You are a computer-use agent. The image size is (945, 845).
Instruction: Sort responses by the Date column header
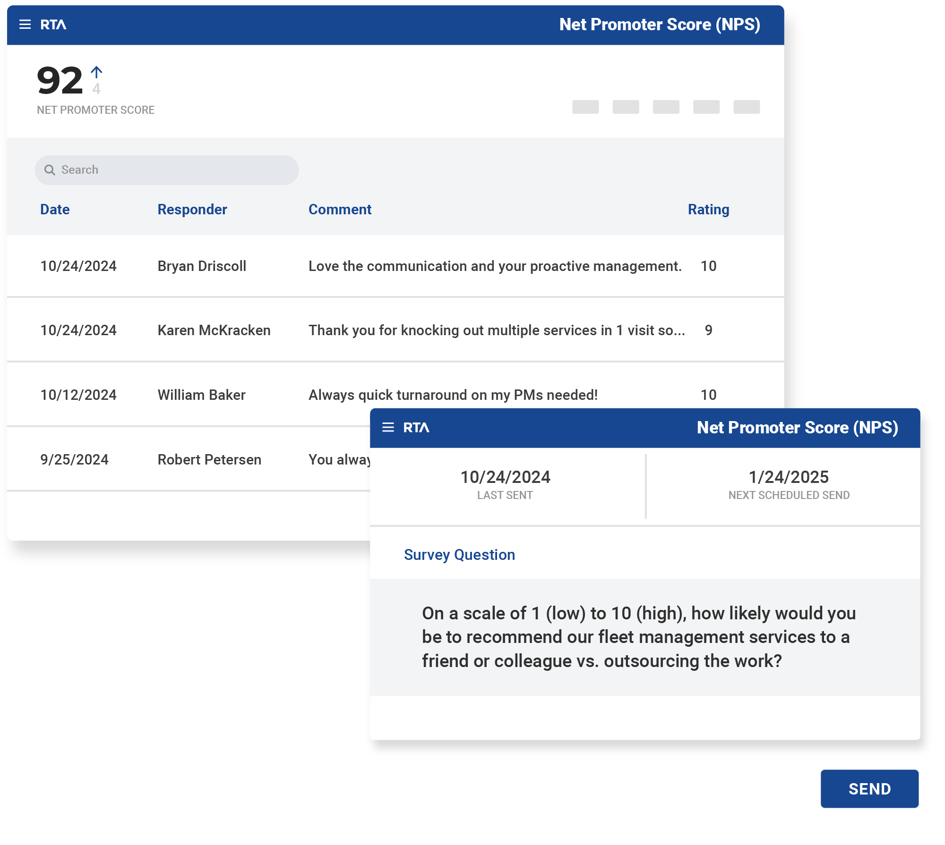coord(55,210)
